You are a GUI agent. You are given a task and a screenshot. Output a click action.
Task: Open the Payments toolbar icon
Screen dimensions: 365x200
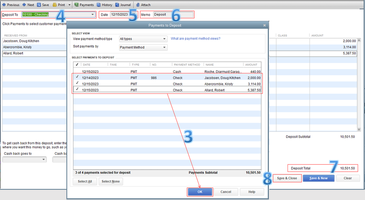(76, 5)
